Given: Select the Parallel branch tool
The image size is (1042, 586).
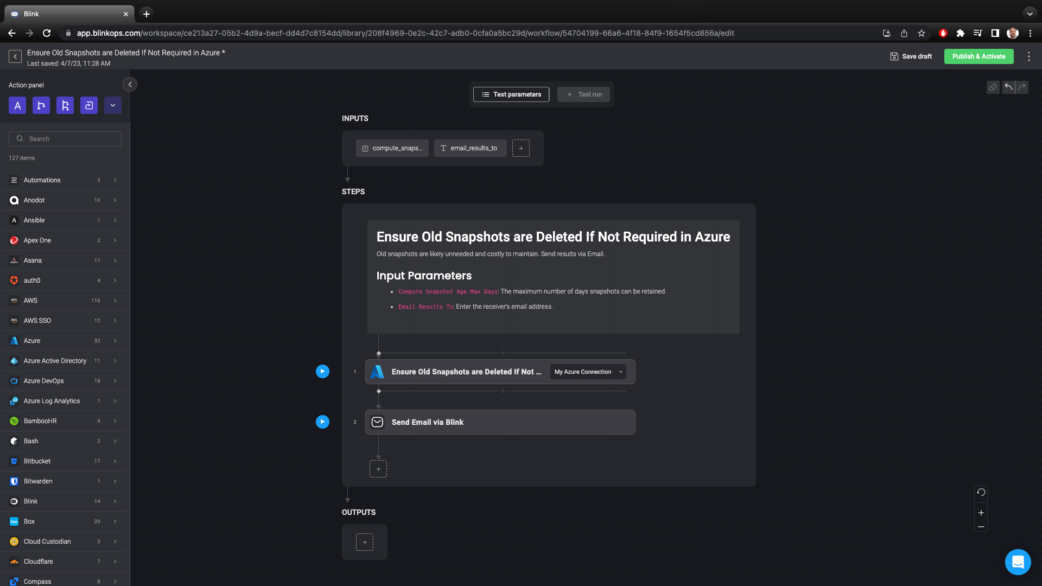Looking at the screenshot, I should 65,105.
